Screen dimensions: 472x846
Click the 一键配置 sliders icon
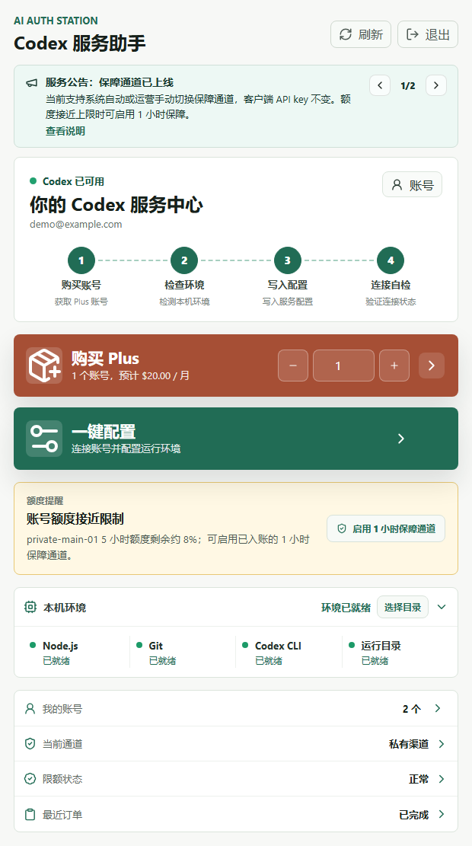(44, 439)
